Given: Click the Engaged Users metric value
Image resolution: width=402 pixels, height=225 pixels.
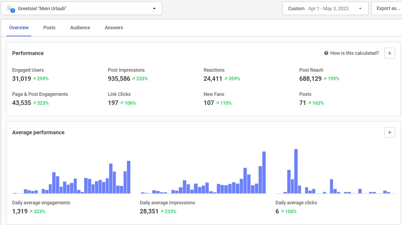Looking at the screenshot, I should coord(22,79).
